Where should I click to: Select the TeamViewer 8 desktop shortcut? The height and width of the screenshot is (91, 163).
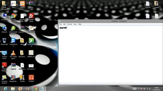click(x=13, y=42)
